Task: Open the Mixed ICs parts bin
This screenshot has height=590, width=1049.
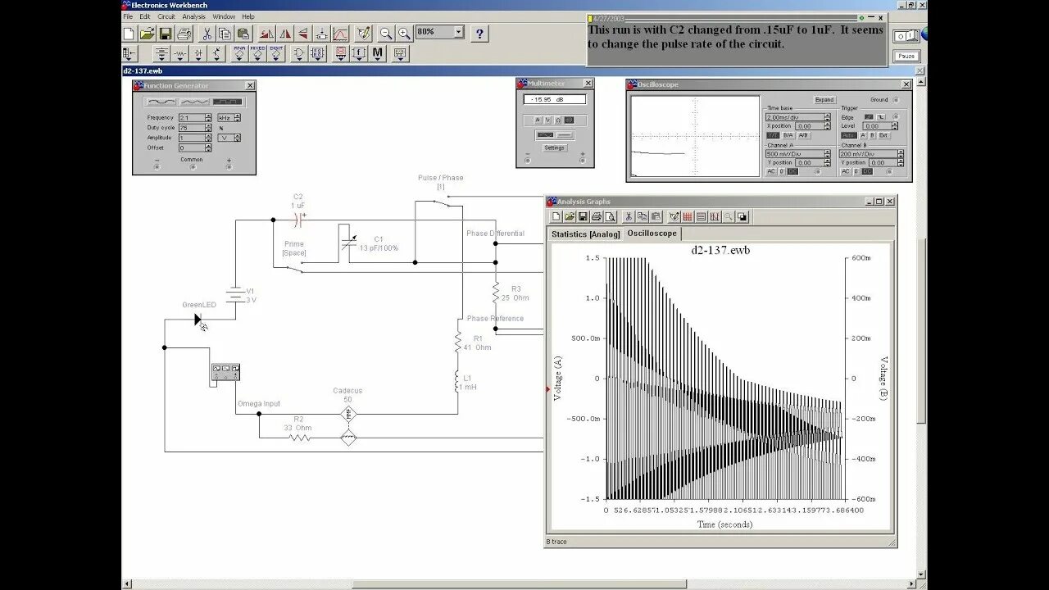Action: pos(258,54)
